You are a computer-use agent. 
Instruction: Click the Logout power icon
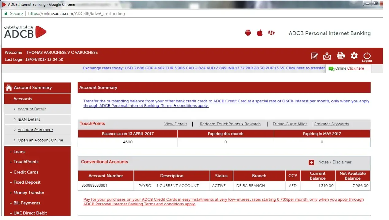(x=367, y=57)
